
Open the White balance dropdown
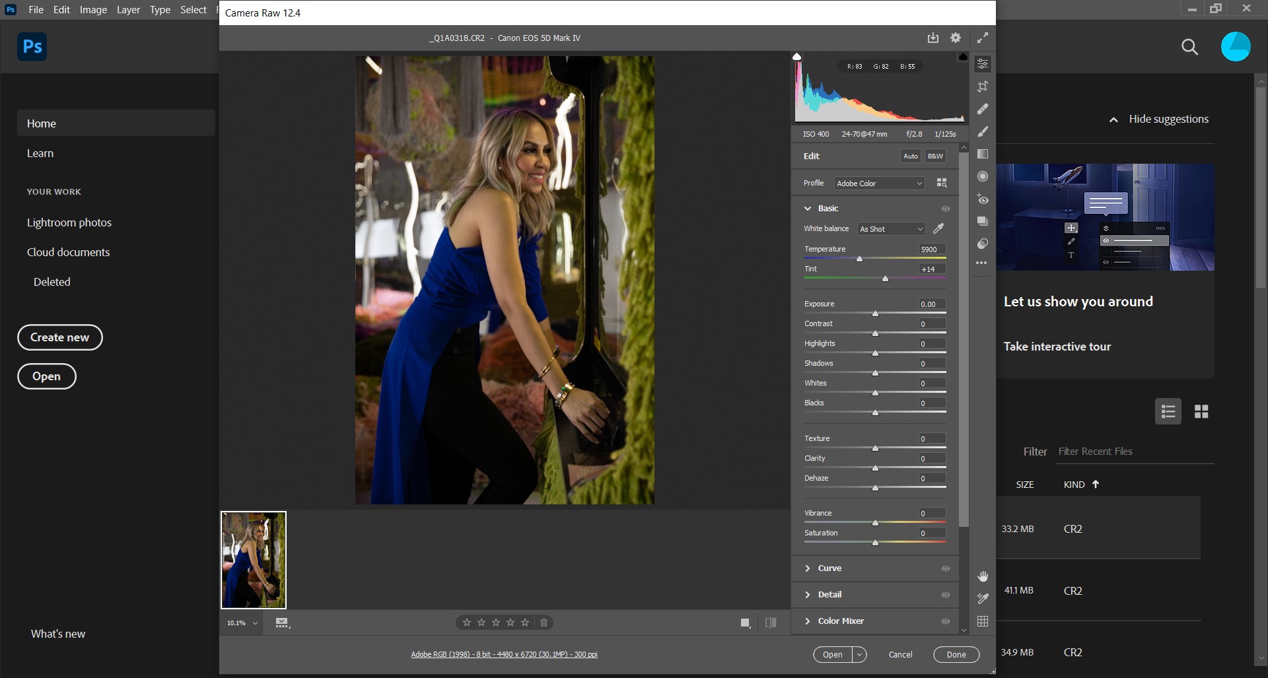891,228
